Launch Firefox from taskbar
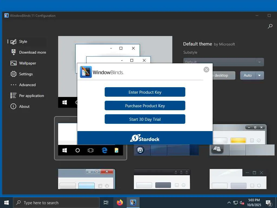The image size is (277, 208). 120,203
